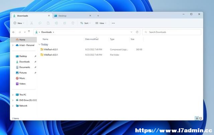The width and height of the screenshot is (214, 135).
Task: Unpin Desktop using its pin icon
Action: (x=35, y=56)
